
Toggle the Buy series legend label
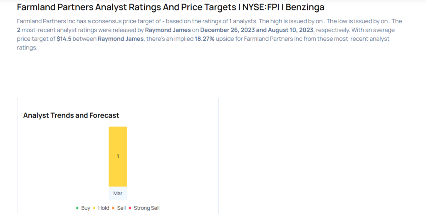pyautogui.click(x=86, y=208)
